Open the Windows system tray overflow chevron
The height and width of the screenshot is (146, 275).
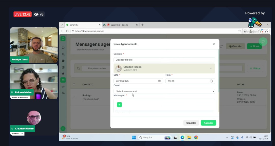tap(227, 138)
